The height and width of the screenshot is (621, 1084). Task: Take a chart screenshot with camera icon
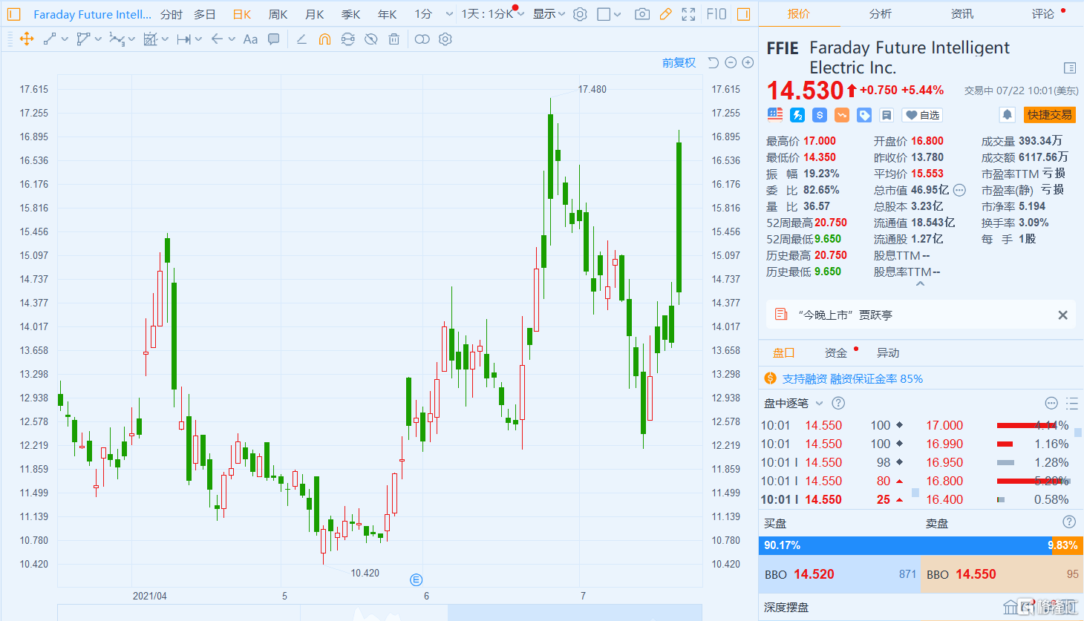pos(642,14)
